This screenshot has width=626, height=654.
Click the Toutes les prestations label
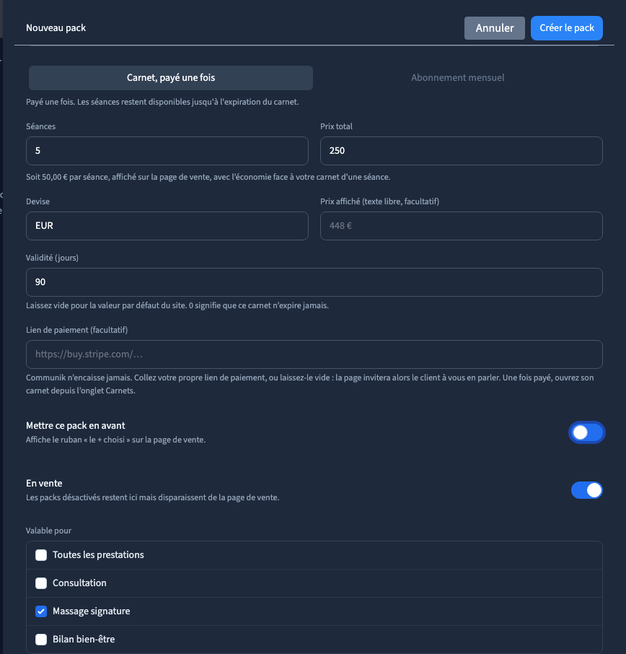click(98, 554)
